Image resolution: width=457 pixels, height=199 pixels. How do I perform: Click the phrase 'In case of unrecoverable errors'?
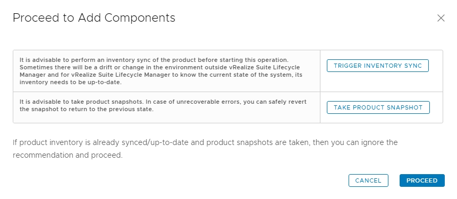(x=192, y=102)
